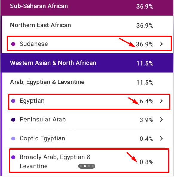This screenshot has height=177, width=174.
Task: Open the Peninsular Arab chevron
Action: (x=161, y=120)
